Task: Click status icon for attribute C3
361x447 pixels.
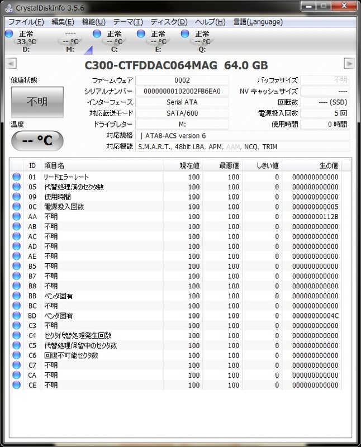Action: (17, 325)
